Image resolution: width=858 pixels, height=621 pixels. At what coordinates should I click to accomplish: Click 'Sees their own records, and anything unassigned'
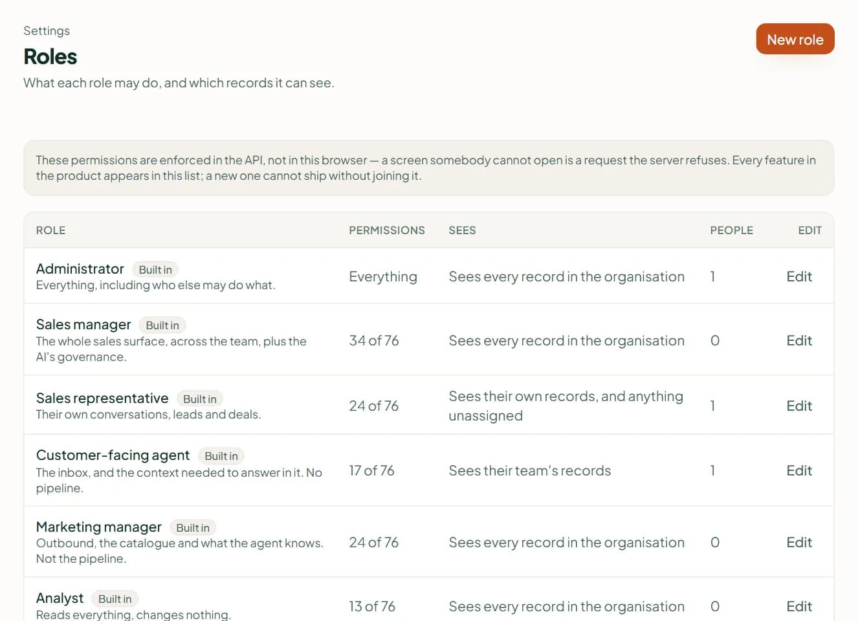pyautogui.click(x=566, y=406)
